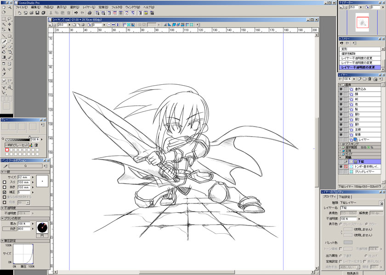
Task: Click the Save floppy disk icon
Action: [37, 13]
